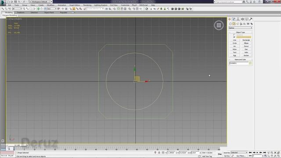This screenshot has width=281, height=158.
Task: Open the Customize menu
Action: pos(125,5)
